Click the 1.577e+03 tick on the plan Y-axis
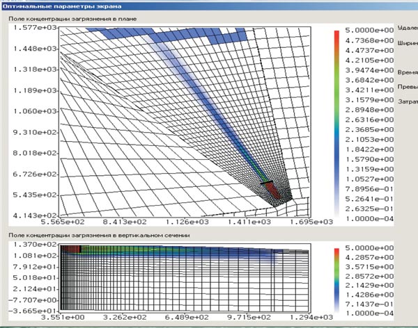The image size is (418, 328). (x=30, y=28)
